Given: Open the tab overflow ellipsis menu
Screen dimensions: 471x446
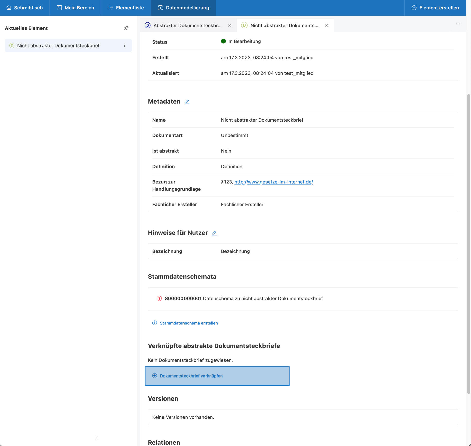Looking at the screenshot, I should pos(458,24).
